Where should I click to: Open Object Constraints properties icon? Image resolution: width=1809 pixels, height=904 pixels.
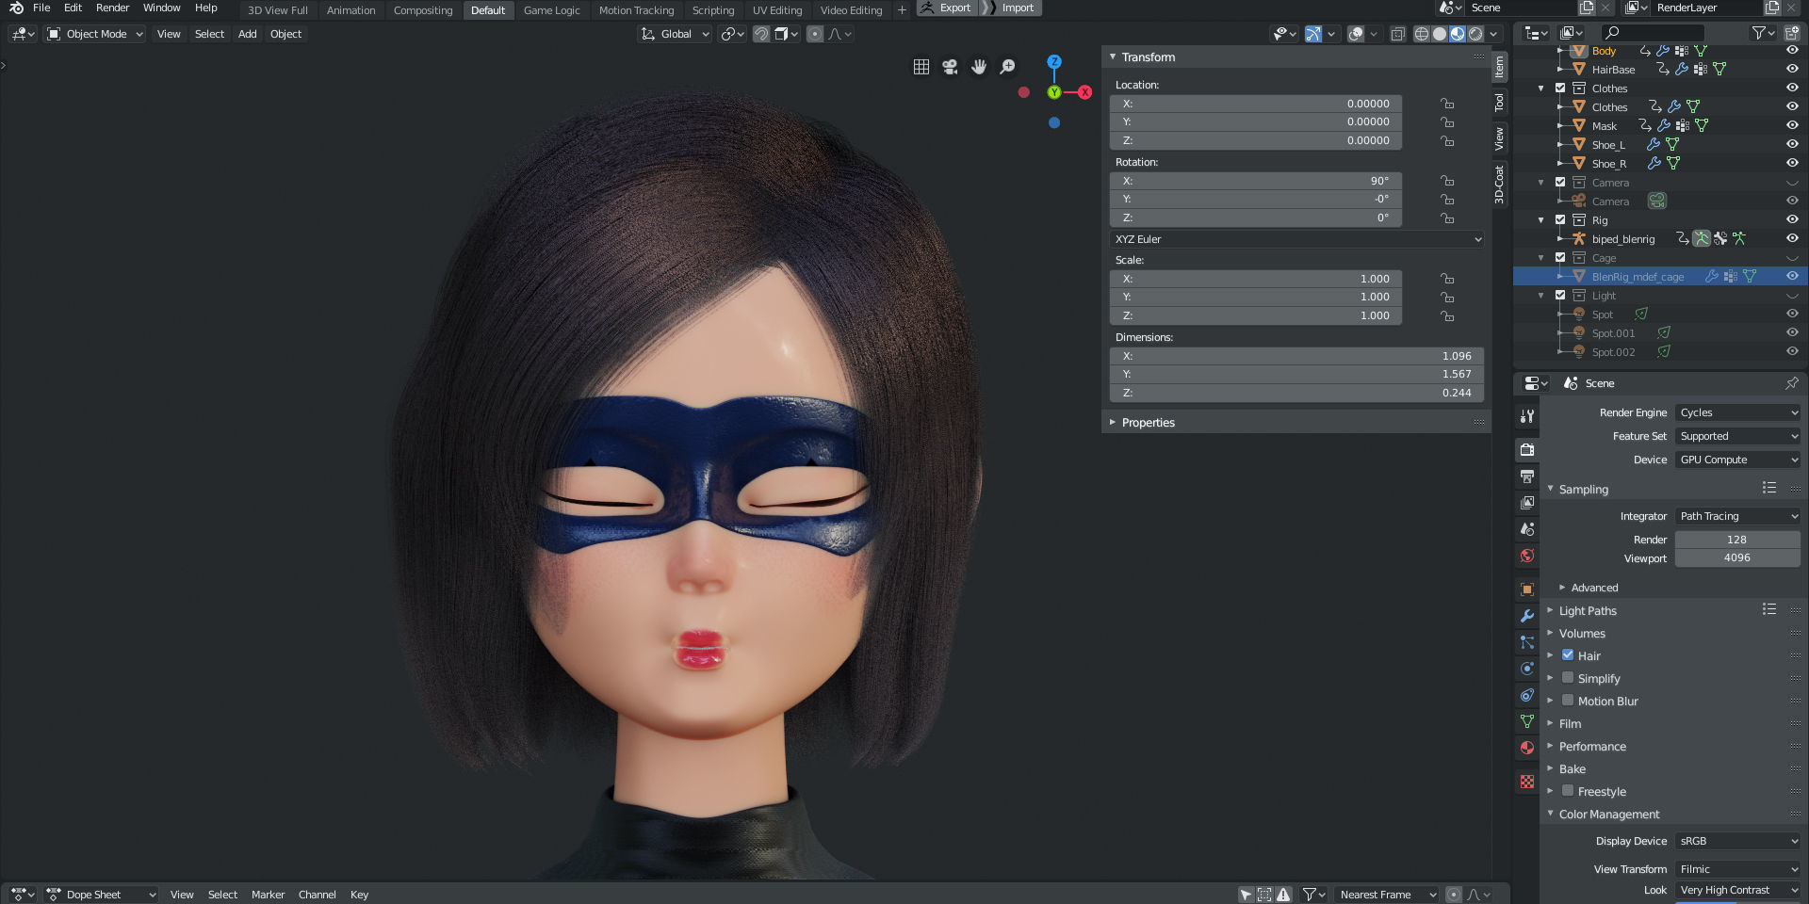coord(1527,695)
